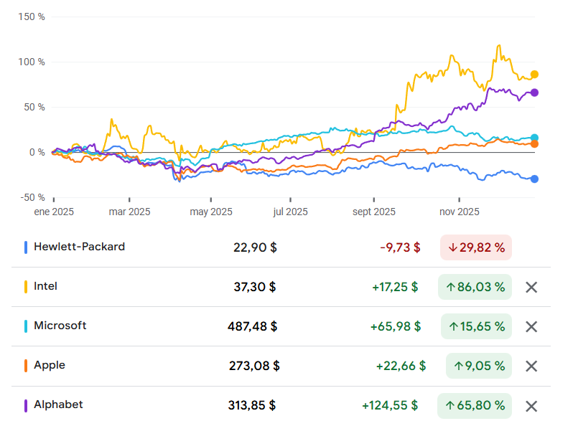Image resolution: width=573 pixels, height=421 pixels.
Task: Remove Intel from the comparison
Action: click(x=531, y=287)
